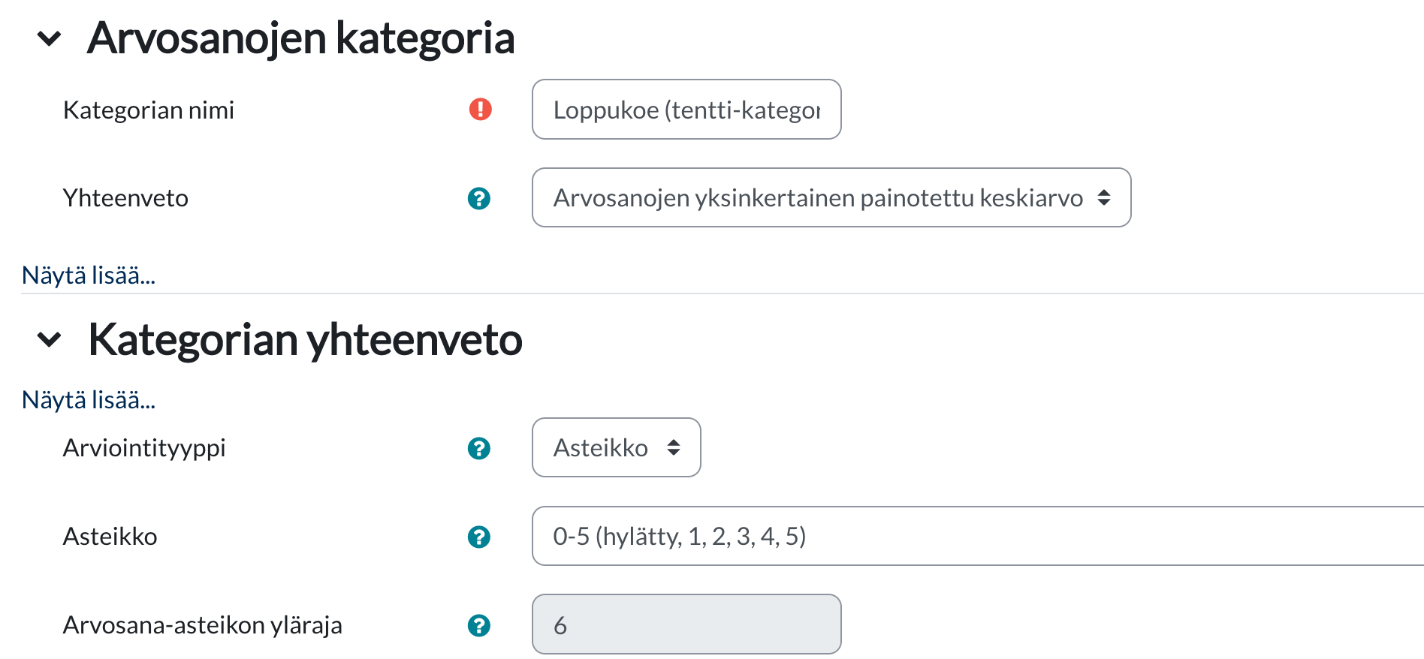Image resolution: width=1424 pixels, height=659 pixels.
Task: Click the Kategorian nimi label
Action: coord(149,110)
